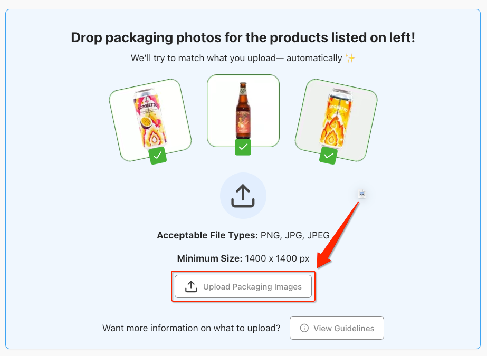Click the green checkmark under the left can
The image size is (487, 356).
pyautogui.click(x=157, y=156)
